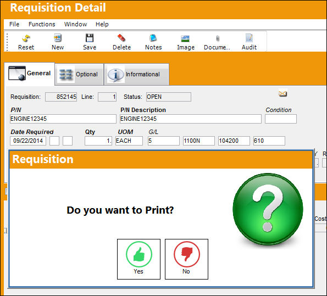
Task: Click the toolbar grip handle dots
Action: (7, 42)
